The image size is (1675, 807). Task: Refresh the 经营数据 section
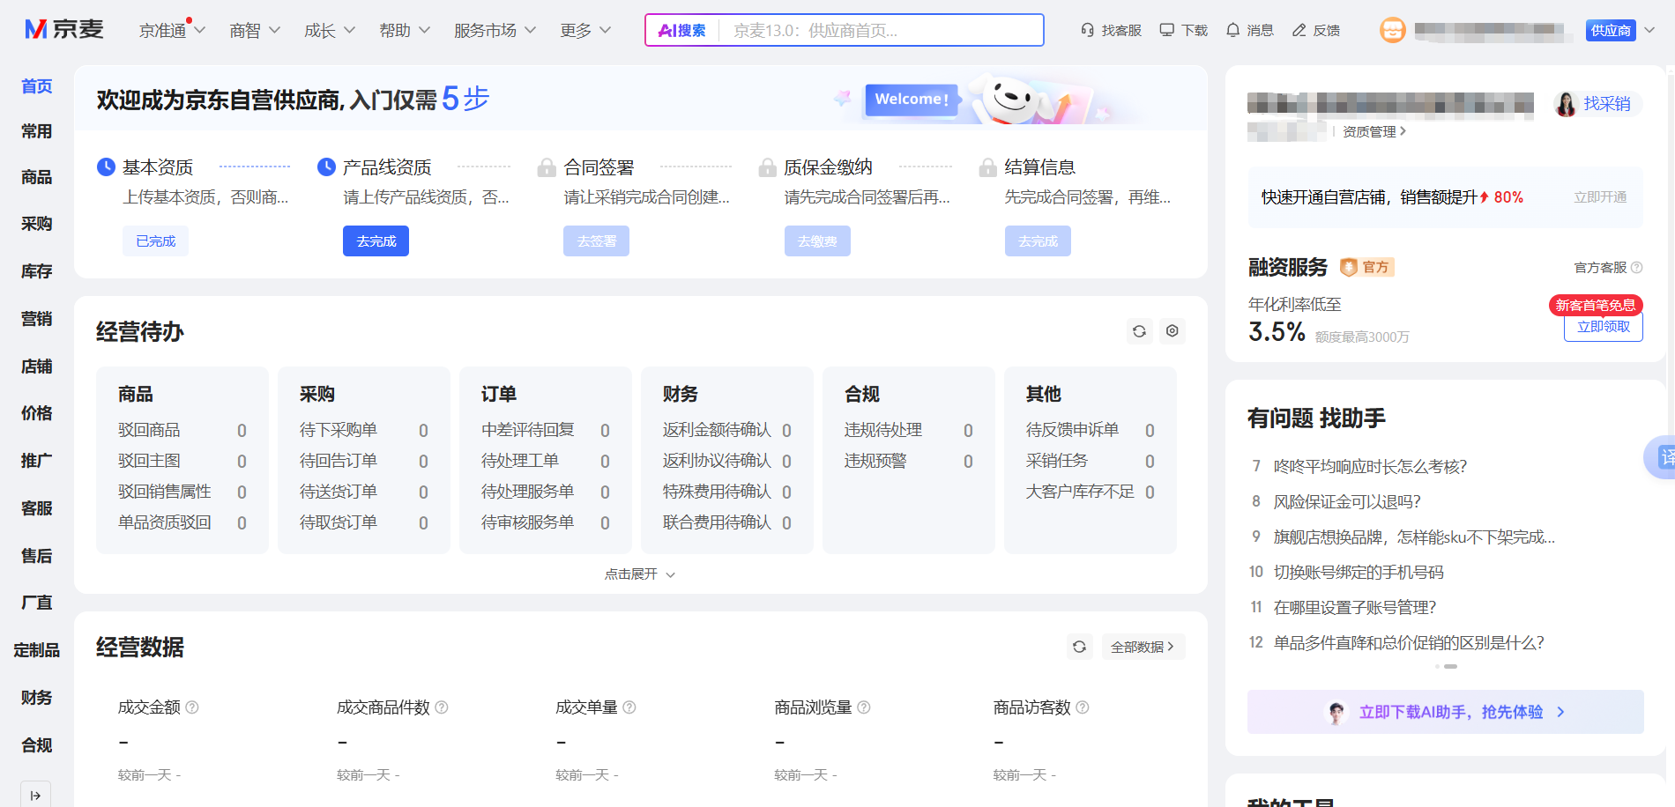1079,647
